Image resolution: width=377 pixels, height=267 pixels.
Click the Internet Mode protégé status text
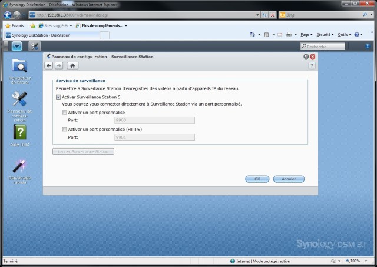263,261
